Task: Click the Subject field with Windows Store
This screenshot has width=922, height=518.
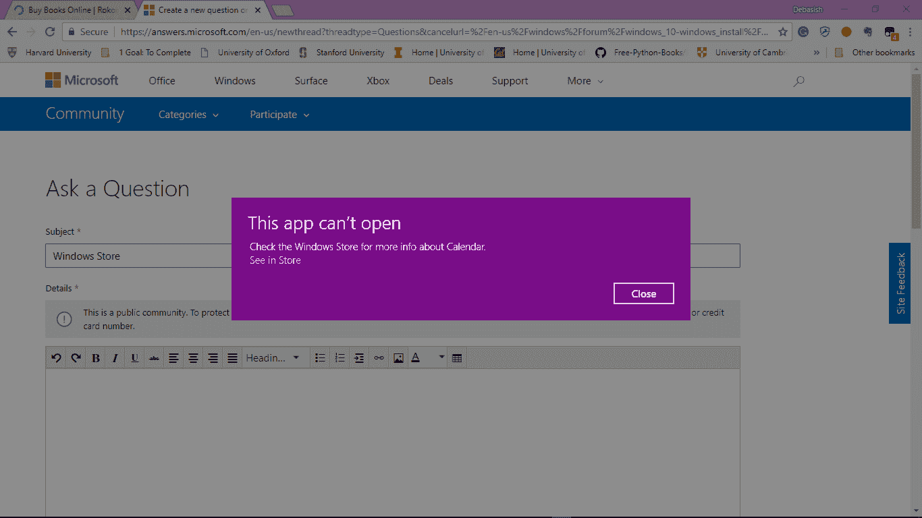Action: click(x=393, y=256)
